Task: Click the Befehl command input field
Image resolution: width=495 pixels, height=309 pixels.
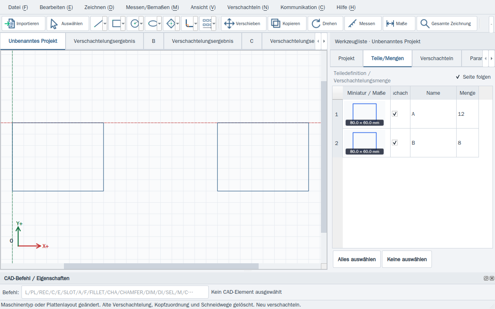Action: 115,292
